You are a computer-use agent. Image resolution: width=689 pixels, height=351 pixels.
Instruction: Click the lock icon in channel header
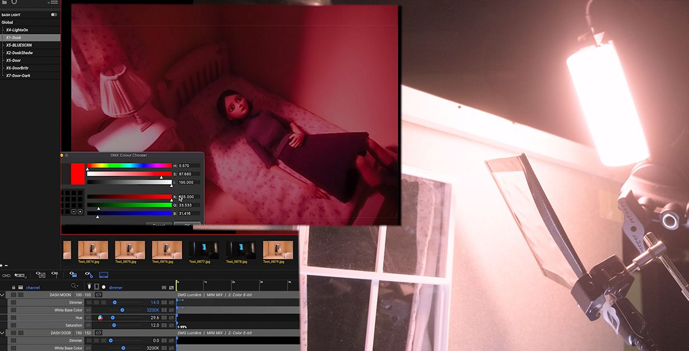pyautogui.click(x=13, y=287)
